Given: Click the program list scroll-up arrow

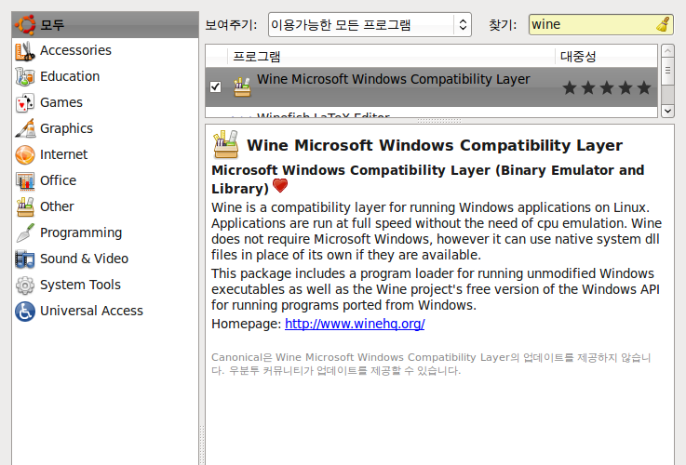Looking at the screenshot, I should click(667, 51).
